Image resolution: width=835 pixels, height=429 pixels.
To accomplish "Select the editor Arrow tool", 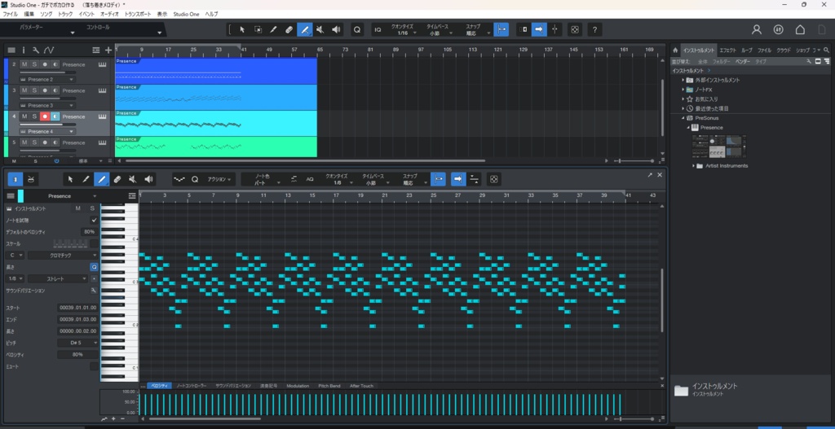I will (x=70, y=179).
